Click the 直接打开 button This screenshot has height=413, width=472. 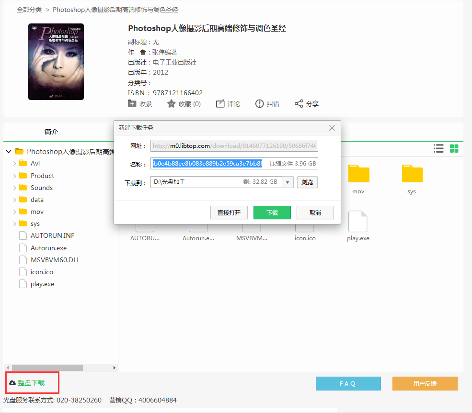229,212
